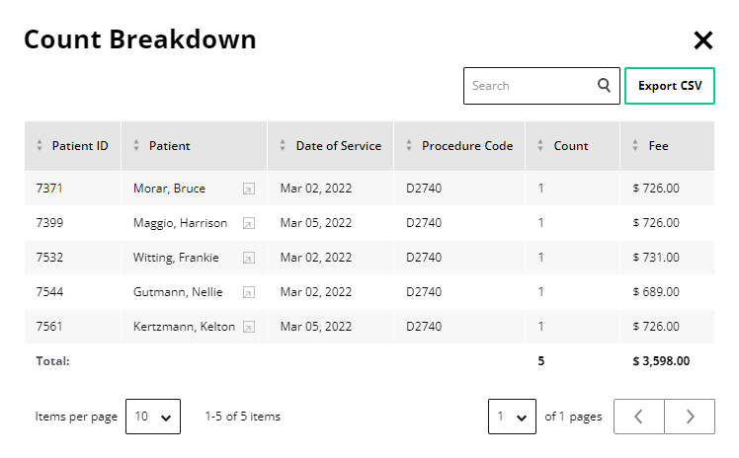Screen dimensions: 739x458
Task: Open Gutmann, Nellie external link icon
Action: (x=249, y=292)
